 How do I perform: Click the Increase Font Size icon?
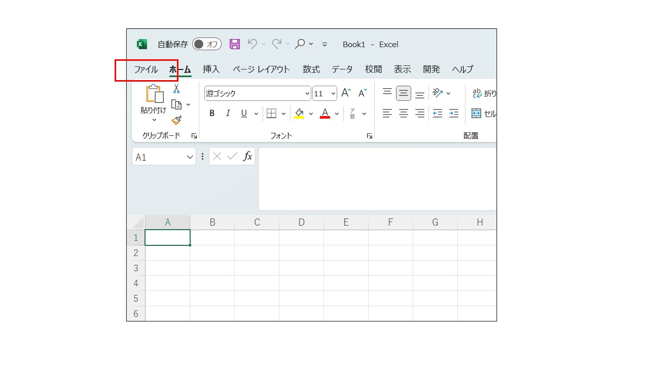pyautogui.click(x=346, y=93)
